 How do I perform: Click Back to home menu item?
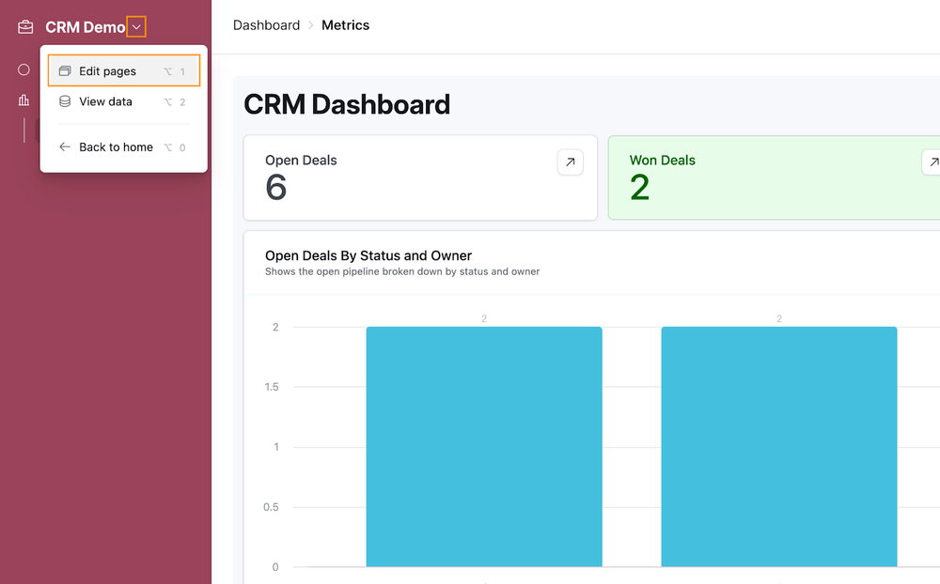point(123,147)
